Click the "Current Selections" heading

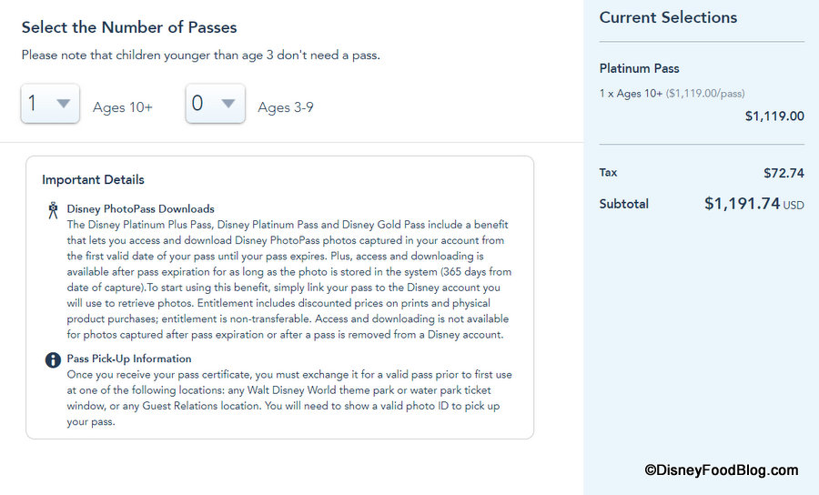coord(668,17)
